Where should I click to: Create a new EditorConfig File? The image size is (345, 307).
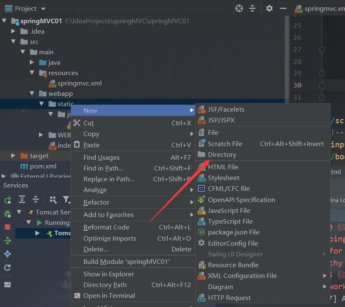coord(263,243)
